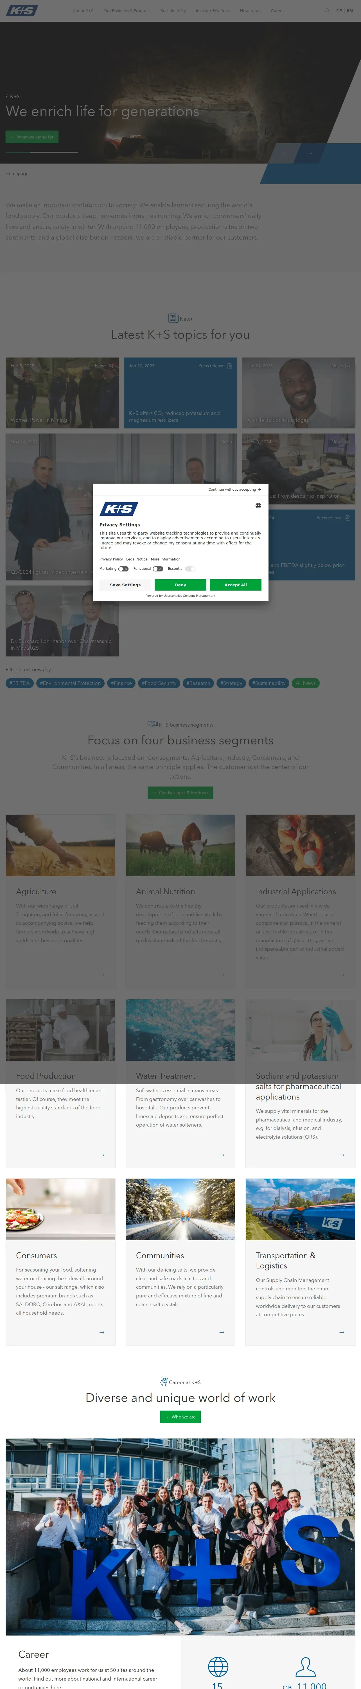Enable the Functional consent toggle
Viewport: 361px width, 1689px height.
(x=158, y=568)
